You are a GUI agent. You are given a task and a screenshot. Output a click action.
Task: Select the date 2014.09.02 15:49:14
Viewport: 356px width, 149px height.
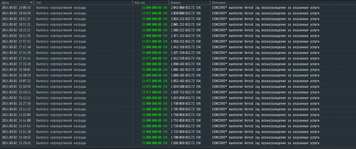[16, 92]
